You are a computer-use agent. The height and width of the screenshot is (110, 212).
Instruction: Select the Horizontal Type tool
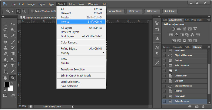13,66
